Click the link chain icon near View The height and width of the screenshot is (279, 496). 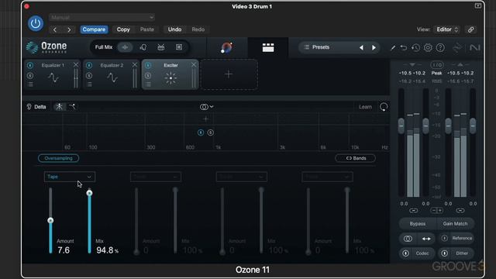pyautogui.click(x=470, y=29)
